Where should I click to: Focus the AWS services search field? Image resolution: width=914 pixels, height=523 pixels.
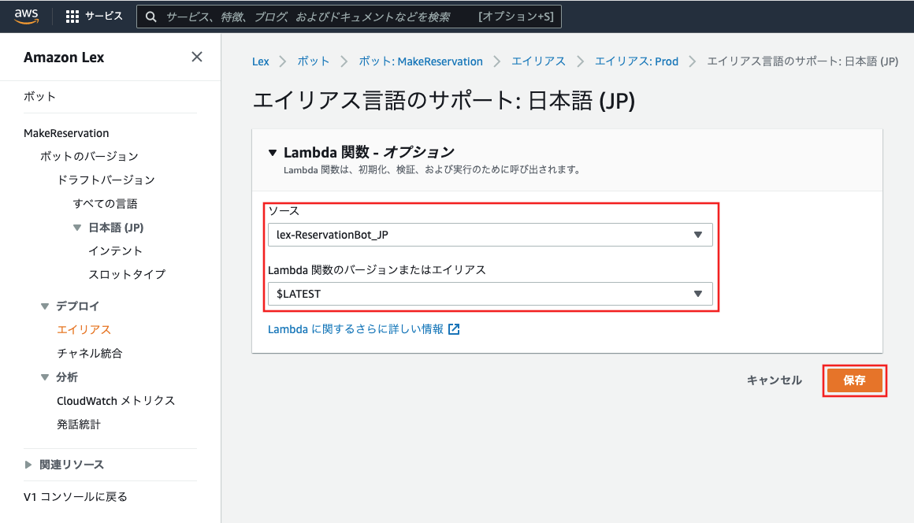point(349,17)
